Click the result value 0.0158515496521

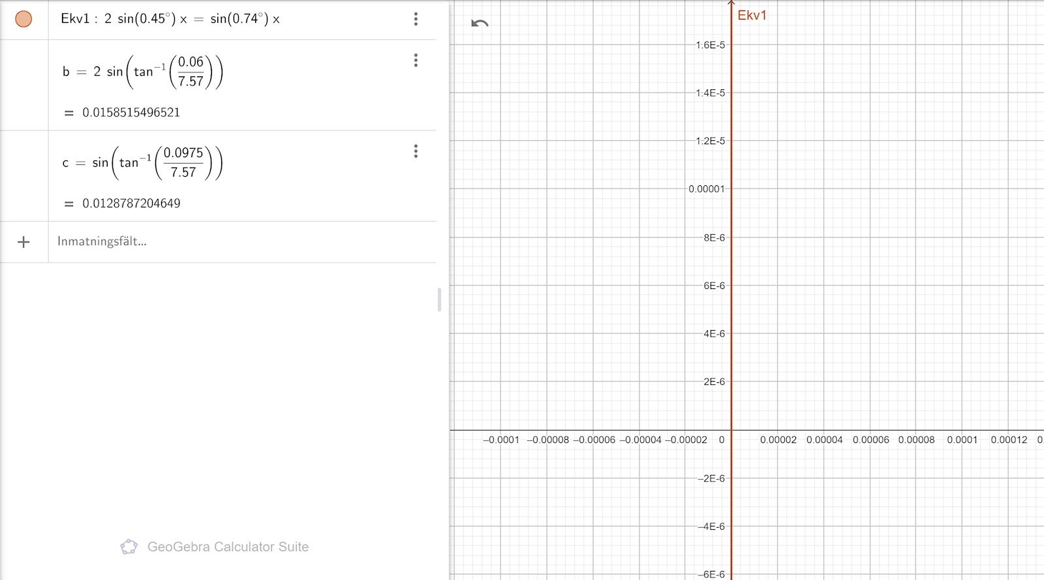tap(130, 112)
